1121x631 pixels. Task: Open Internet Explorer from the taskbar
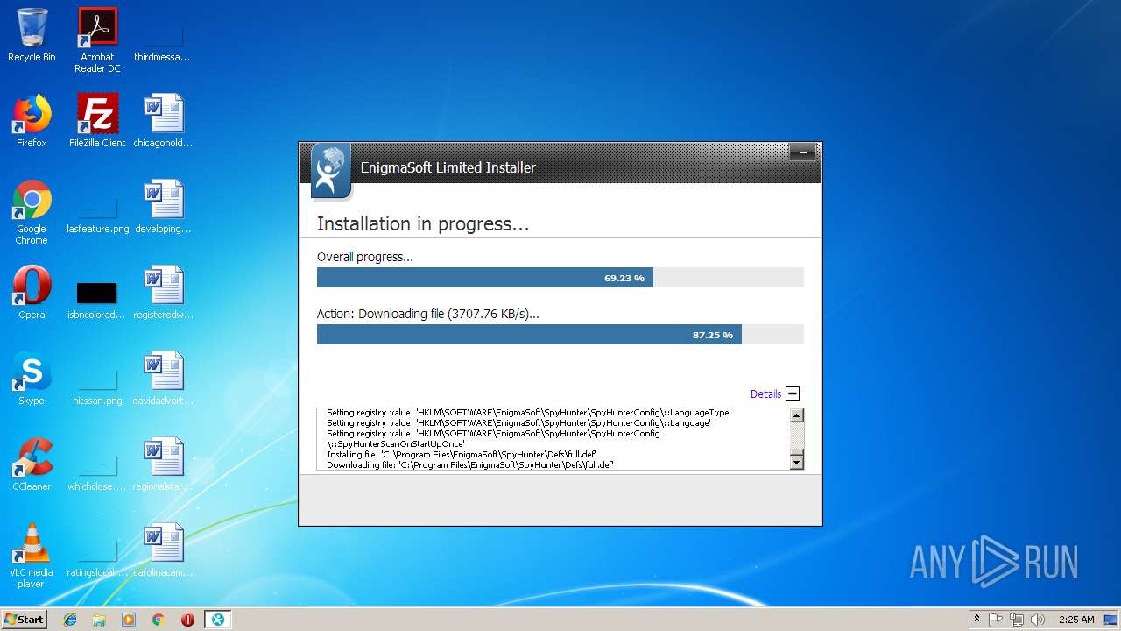(x=70, y=620)
